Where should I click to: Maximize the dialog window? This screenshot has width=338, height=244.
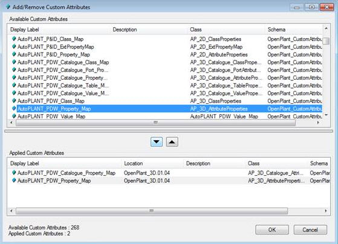(312, 7)
